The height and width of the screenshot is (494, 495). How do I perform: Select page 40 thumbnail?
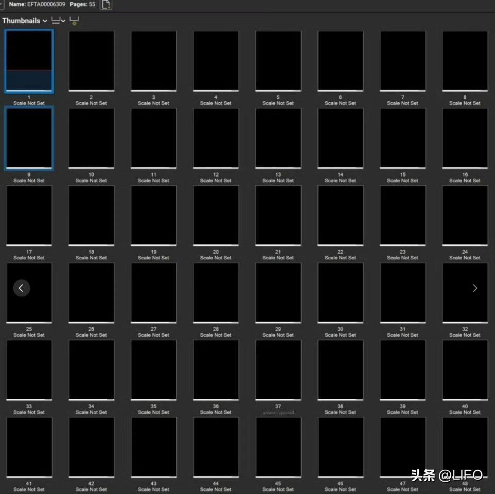click(465, 370)
